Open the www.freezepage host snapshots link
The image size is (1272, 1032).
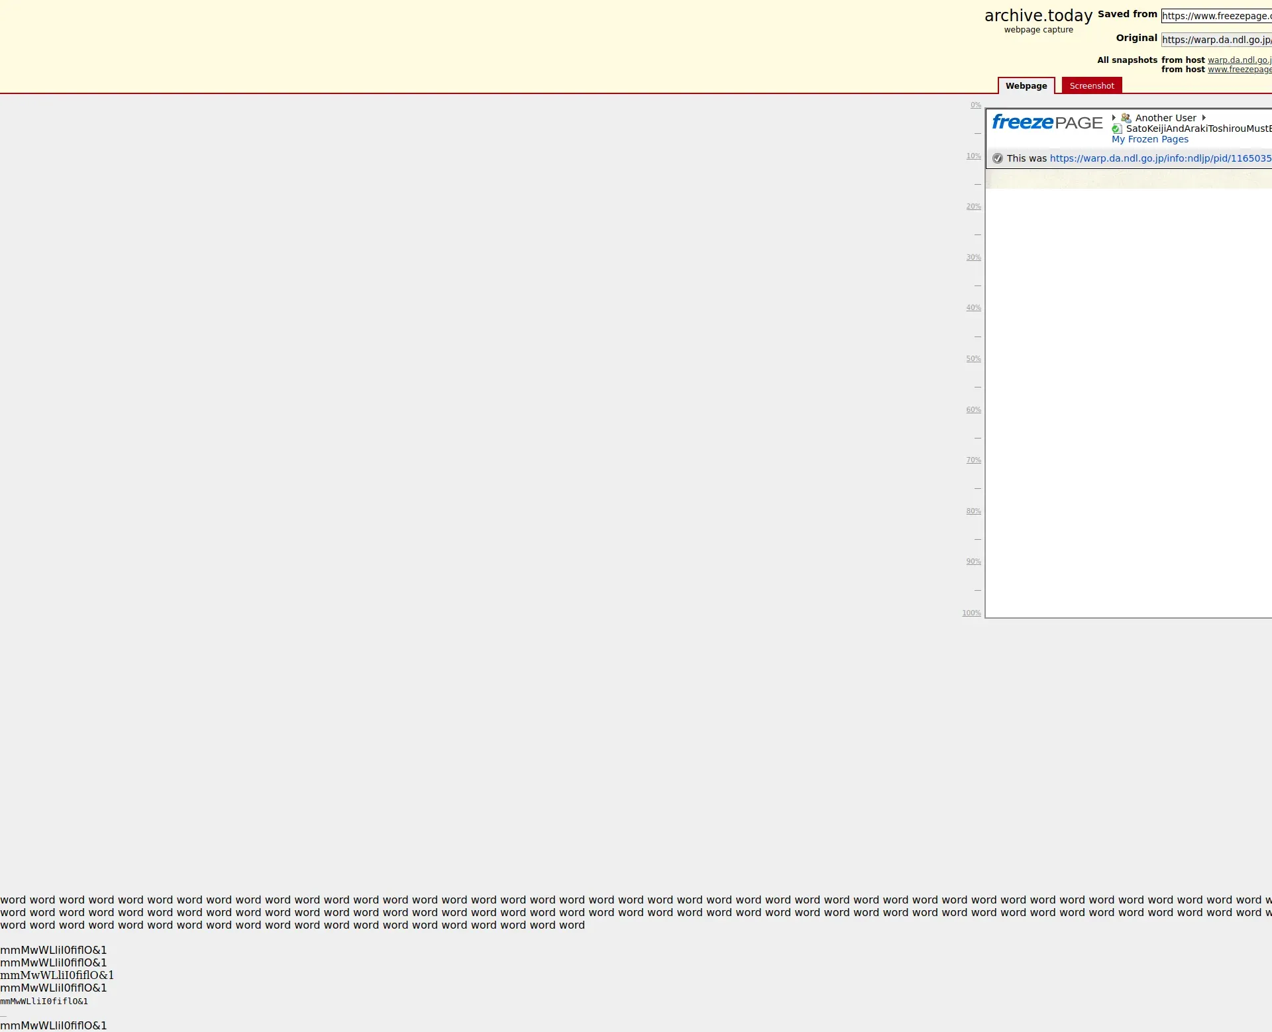click(1239, 70)
